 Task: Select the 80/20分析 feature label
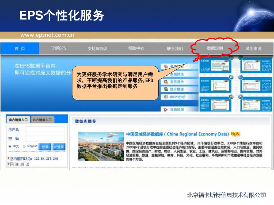(178, 97)
